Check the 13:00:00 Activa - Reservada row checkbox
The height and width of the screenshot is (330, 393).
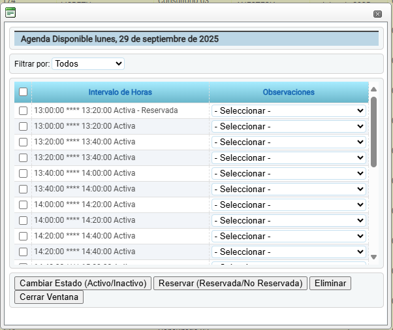(23, 110)
